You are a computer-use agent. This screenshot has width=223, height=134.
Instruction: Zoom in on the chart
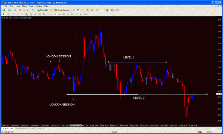tap(88, 10)
